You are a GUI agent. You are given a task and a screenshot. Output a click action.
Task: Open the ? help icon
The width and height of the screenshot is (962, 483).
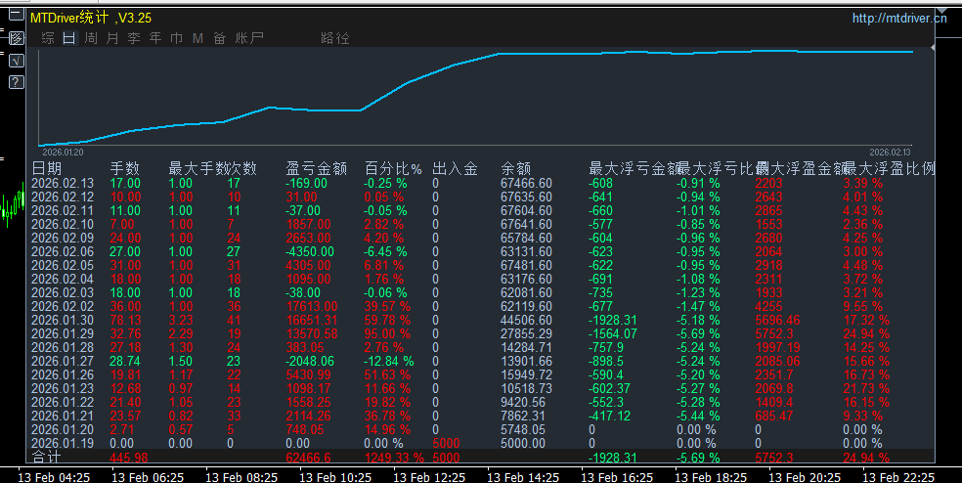pos(17,82)
